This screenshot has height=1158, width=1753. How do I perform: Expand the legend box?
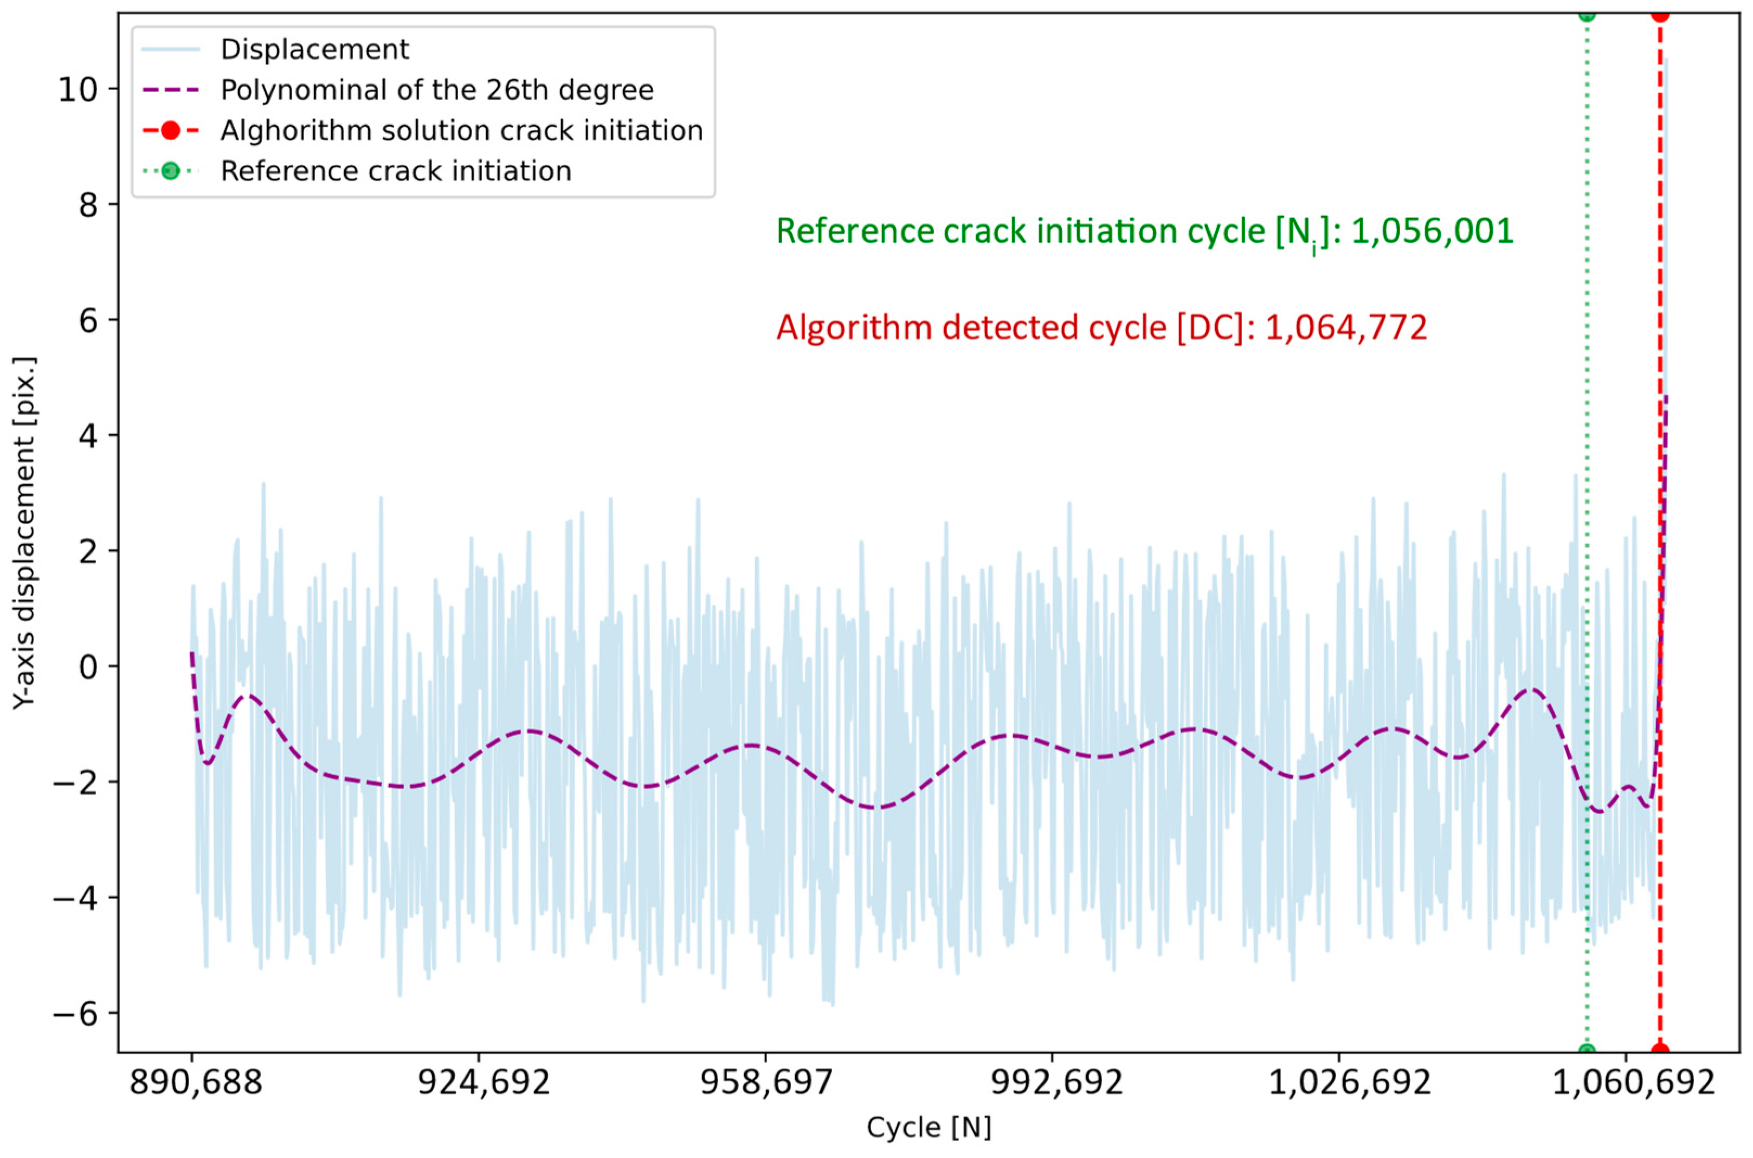pyautogui.click(x=421, y=111)
